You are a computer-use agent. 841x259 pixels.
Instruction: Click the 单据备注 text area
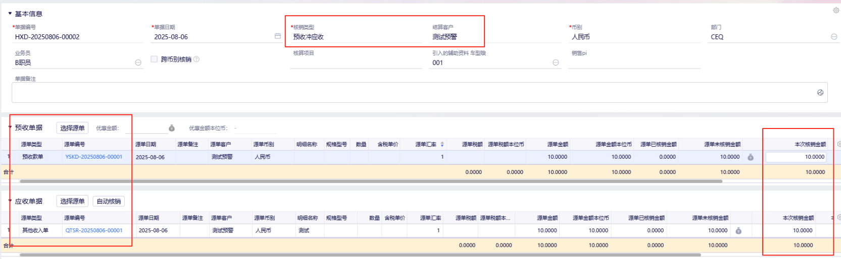tap(419, 92)
